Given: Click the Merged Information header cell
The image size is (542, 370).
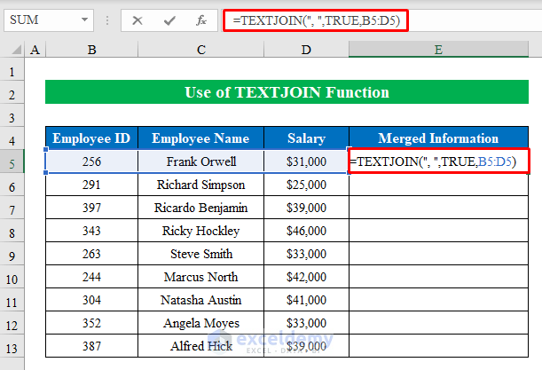Looking at the screenshot, I should (437, 138).
